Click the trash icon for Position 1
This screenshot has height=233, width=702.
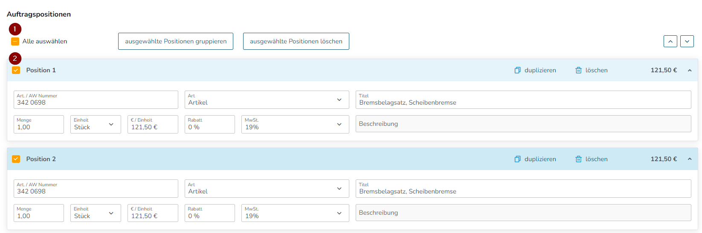(x=578, y=70)
